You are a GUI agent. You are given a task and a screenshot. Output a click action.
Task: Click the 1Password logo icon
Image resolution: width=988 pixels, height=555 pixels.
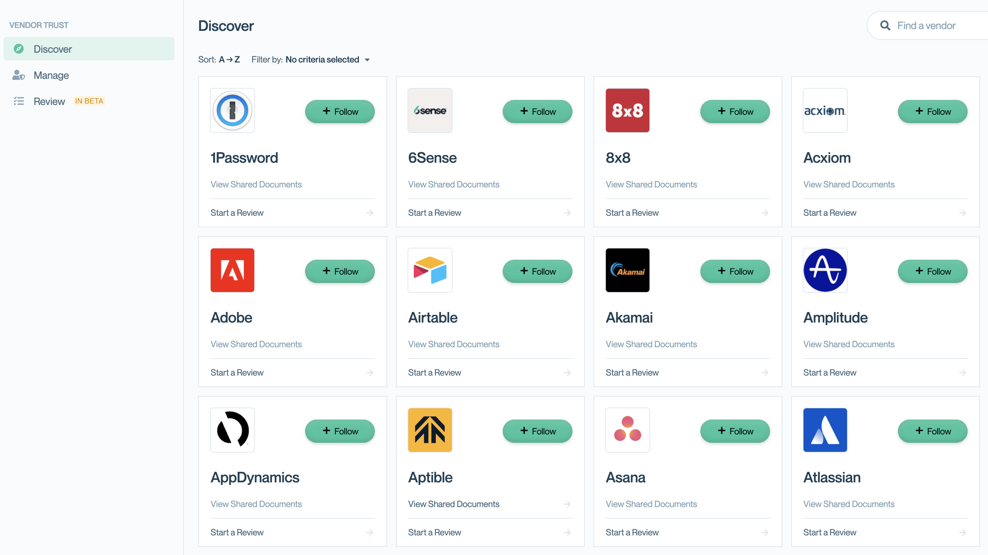click(x=232, y=110)
